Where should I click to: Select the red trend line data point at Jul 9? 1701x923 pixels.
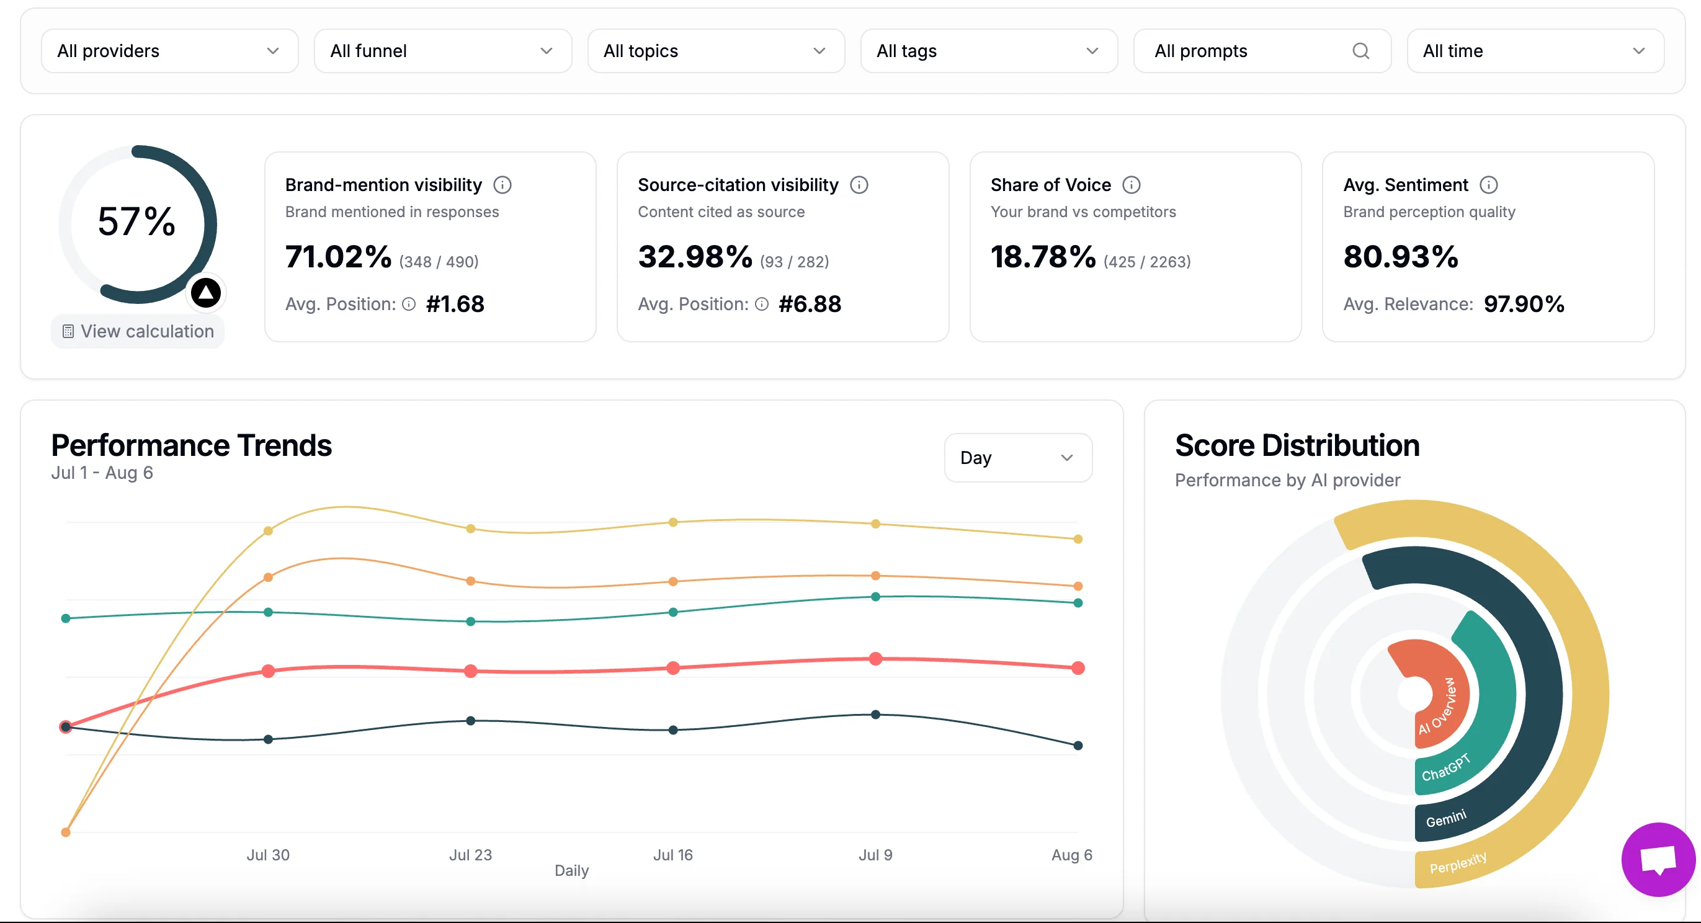(875, 658)
